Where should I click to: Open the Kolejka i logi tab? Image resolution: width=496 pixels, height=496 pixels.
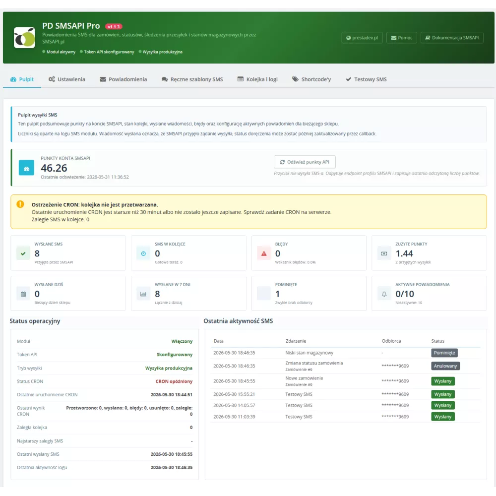257,79
